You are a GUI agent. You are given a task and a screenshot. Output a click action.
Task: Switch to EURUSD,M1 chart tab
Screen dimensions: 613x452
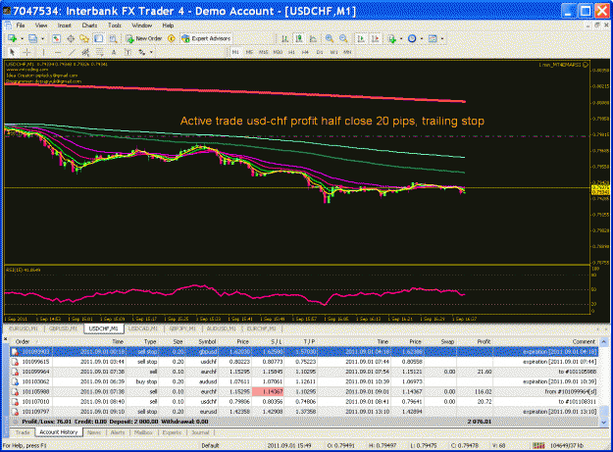(x=24, y=328)
